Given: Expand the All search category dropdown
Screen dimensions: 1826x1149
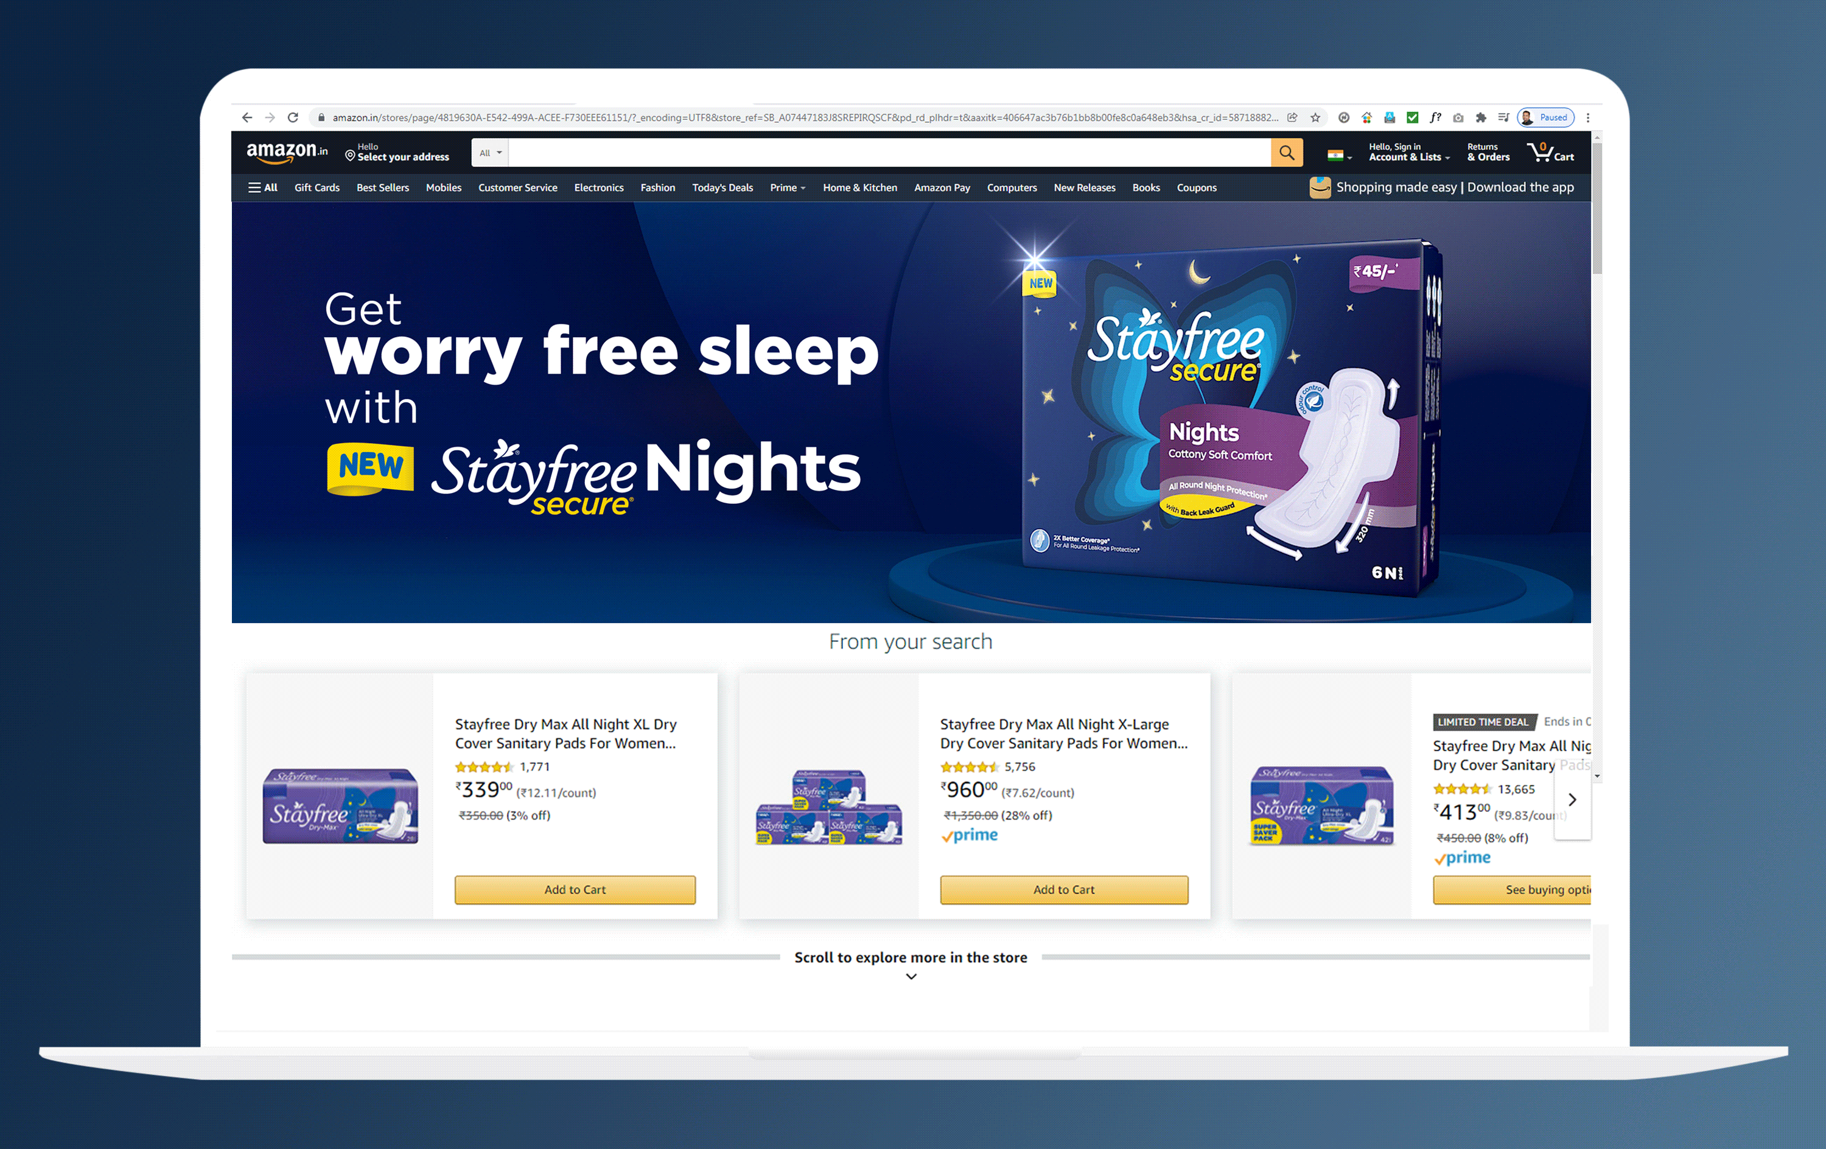Looking at the screenshot, I should (490, 152).
